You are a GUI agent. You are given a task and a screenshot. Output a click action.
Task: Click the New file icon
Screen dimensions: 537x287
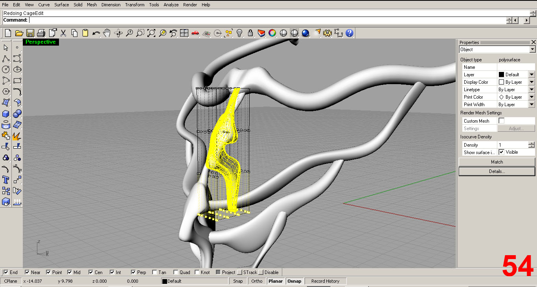click(7, 33)
